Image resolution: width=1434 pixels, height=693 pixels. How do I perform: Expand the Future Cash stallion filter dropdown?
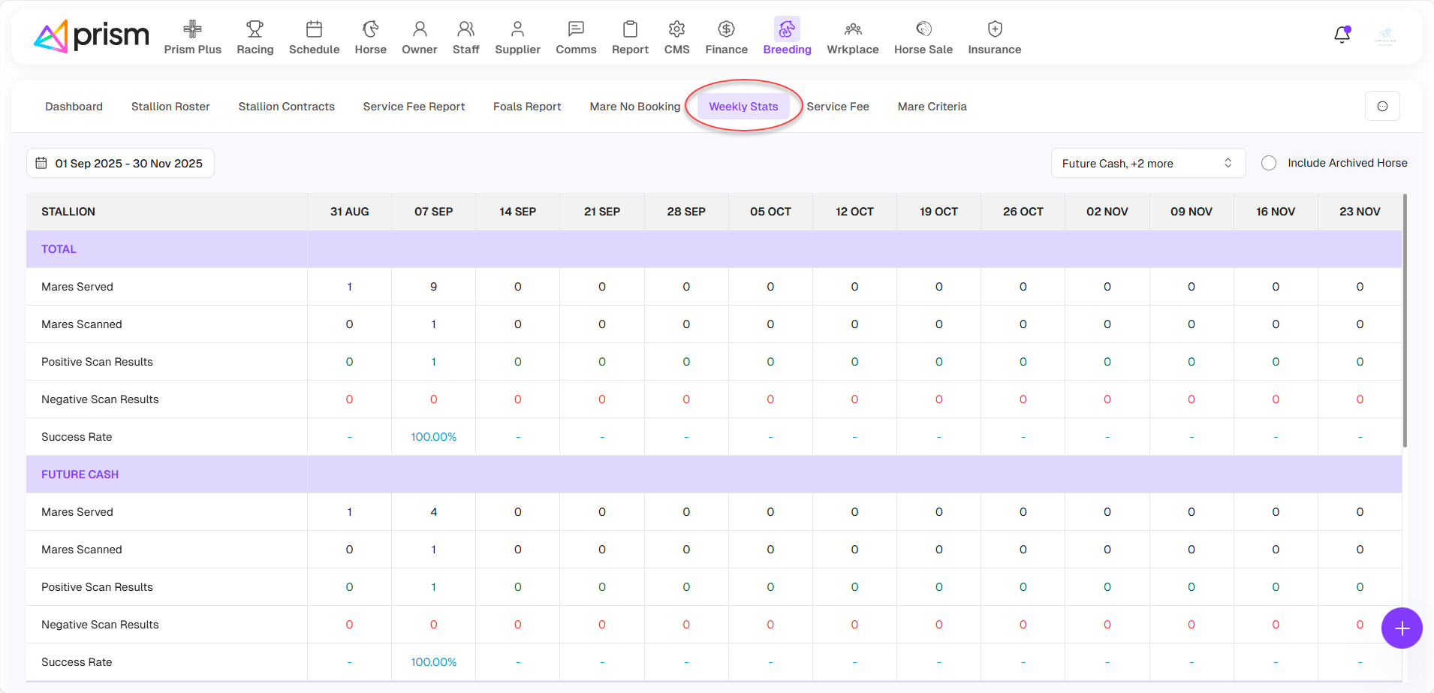[1147, 163]
